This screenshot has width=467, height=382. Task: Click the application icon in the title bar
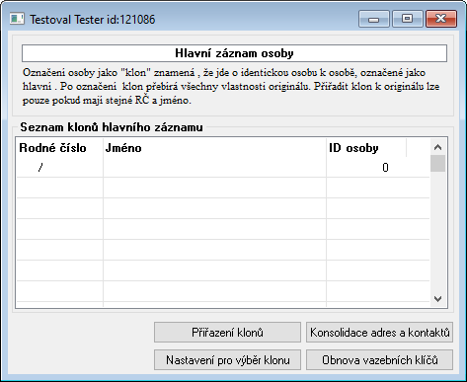click(17, 19)
